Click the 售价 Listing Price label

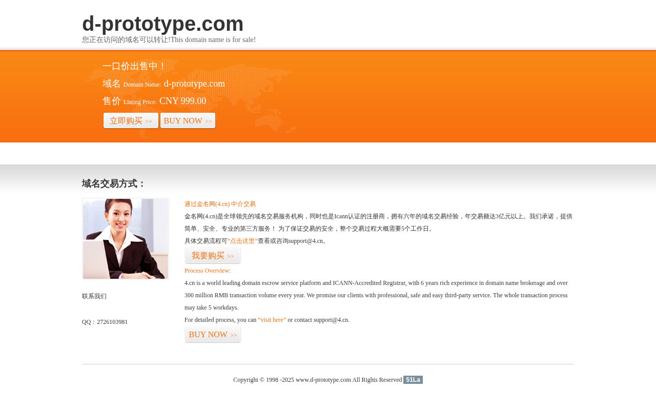130,101
